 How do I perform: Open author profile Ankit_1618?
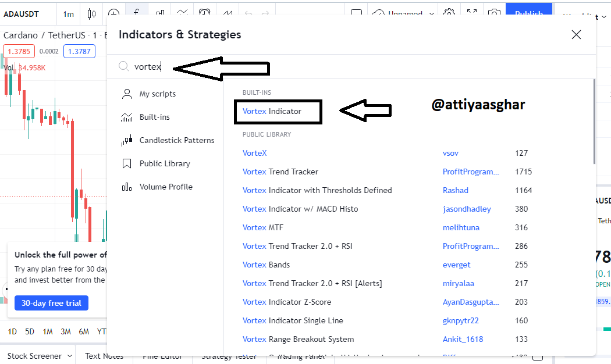pos(463,340)
